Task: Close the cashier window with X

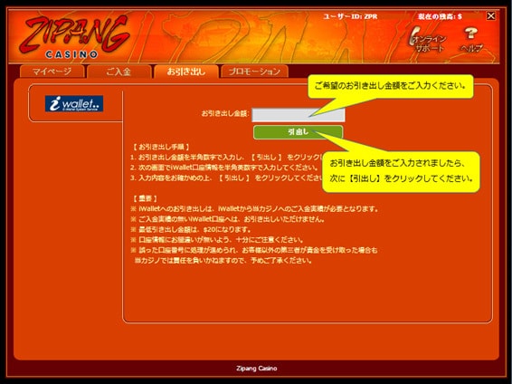Action: click(491, 15)
